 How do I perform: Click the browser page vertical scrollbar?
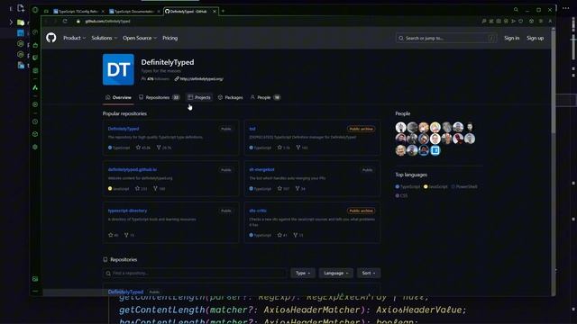click(x=554, y=82)
